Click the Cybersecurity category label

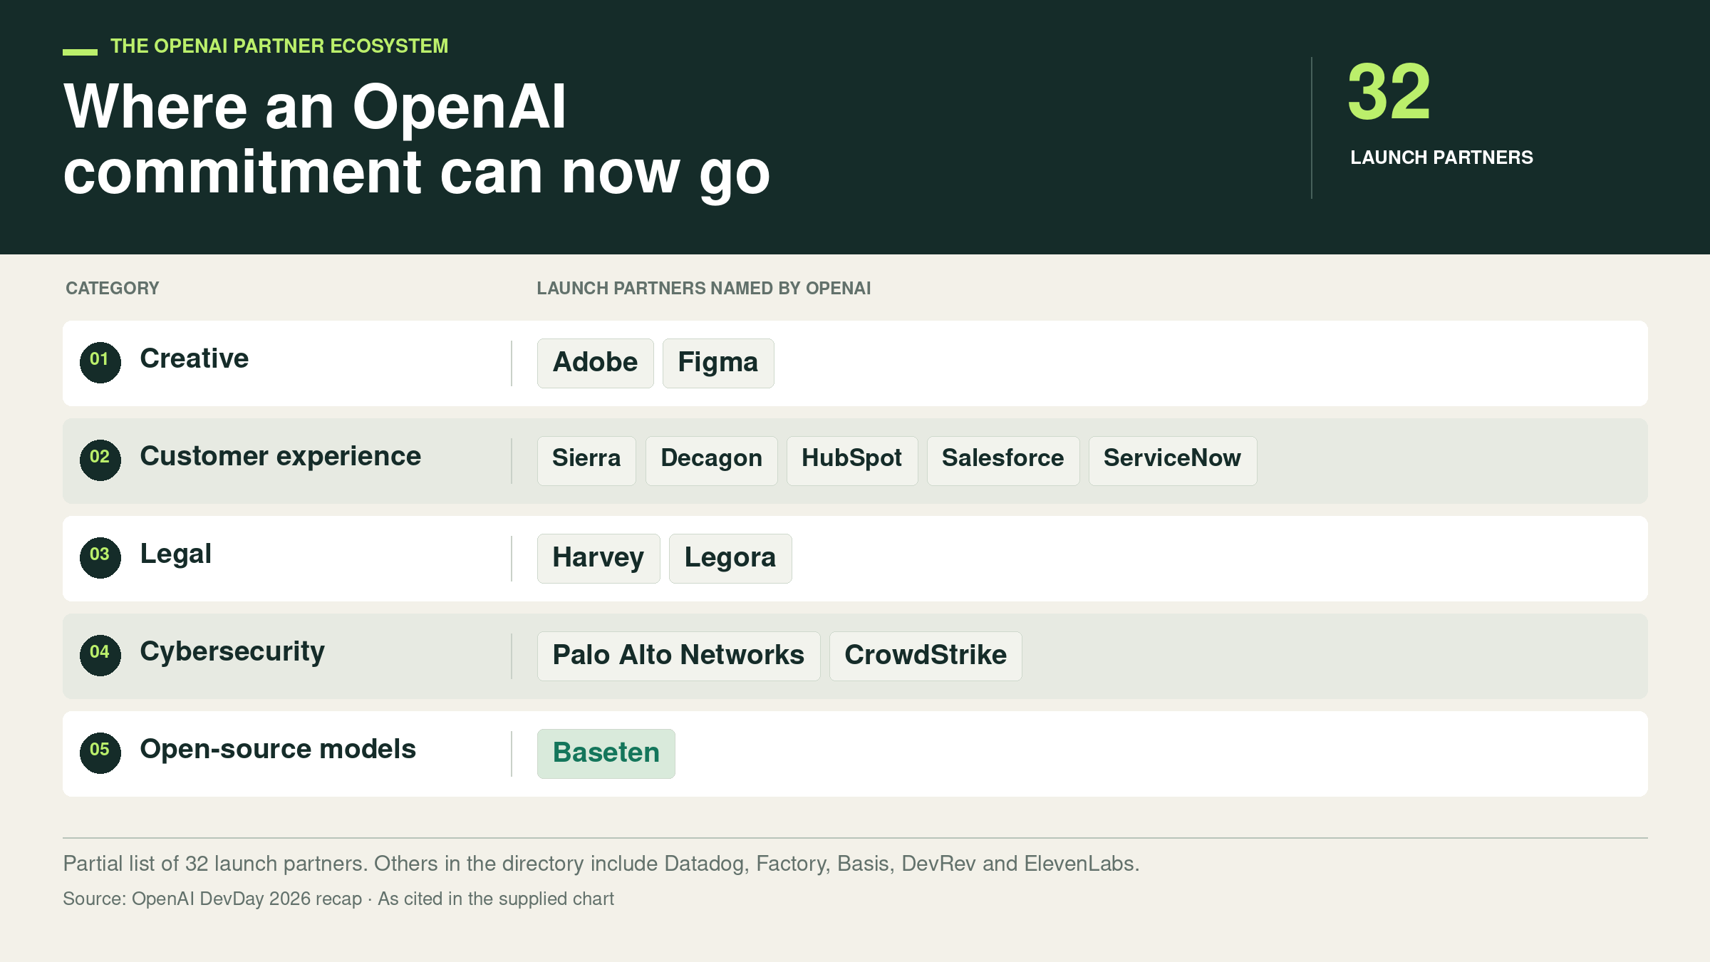click(232, 652)
